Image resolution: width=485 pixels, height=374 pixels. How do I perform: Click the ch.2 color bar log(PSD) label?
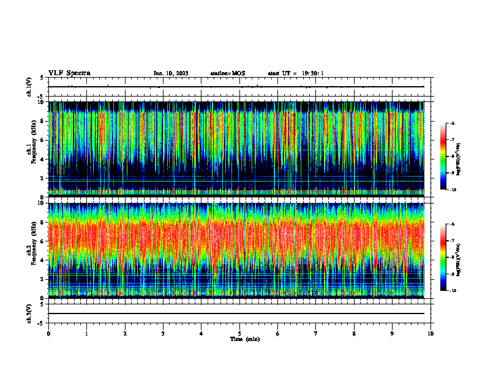point(459,260)
